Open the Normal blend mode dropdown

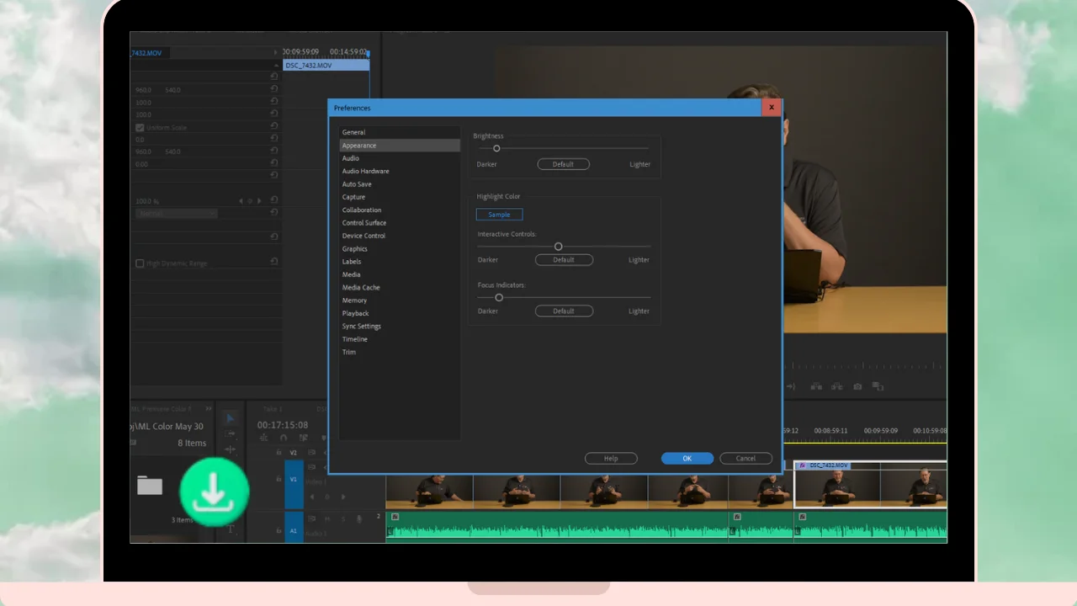pyautogui.click(x=177, y=213)
